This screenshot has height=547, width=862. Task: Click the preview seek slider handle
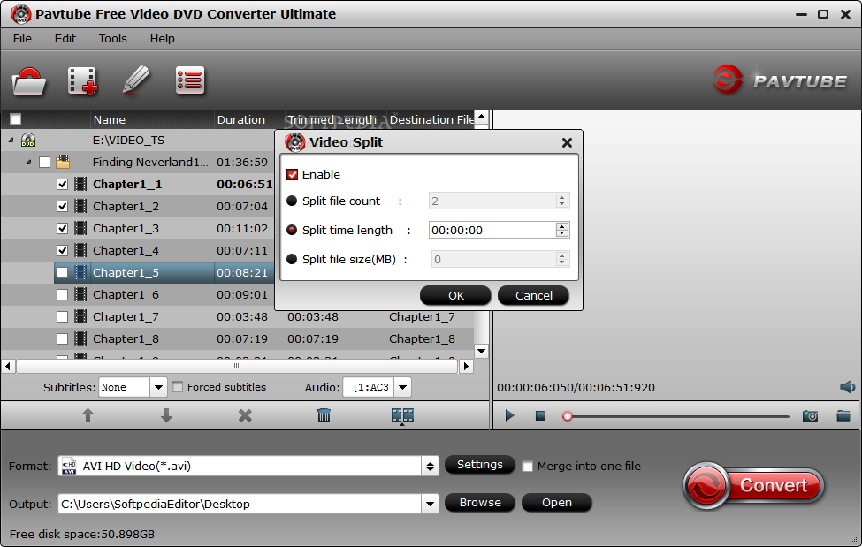(x=568, y=417)
